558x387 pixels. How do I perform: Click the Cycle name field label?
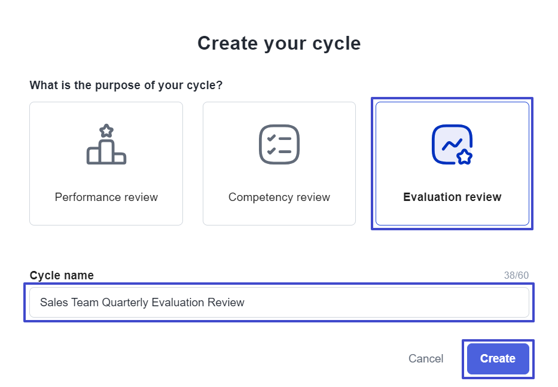62,275
